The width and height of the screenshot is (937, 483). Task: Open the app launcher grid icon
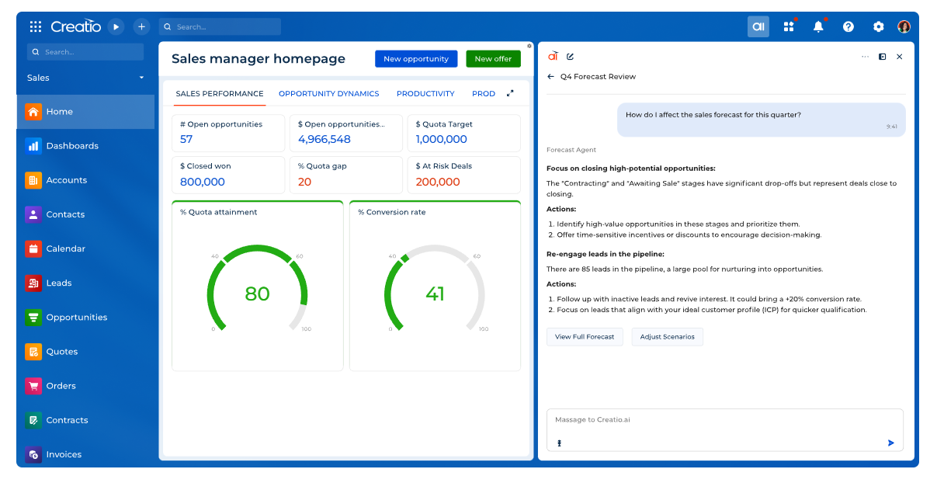click(789, 26)
